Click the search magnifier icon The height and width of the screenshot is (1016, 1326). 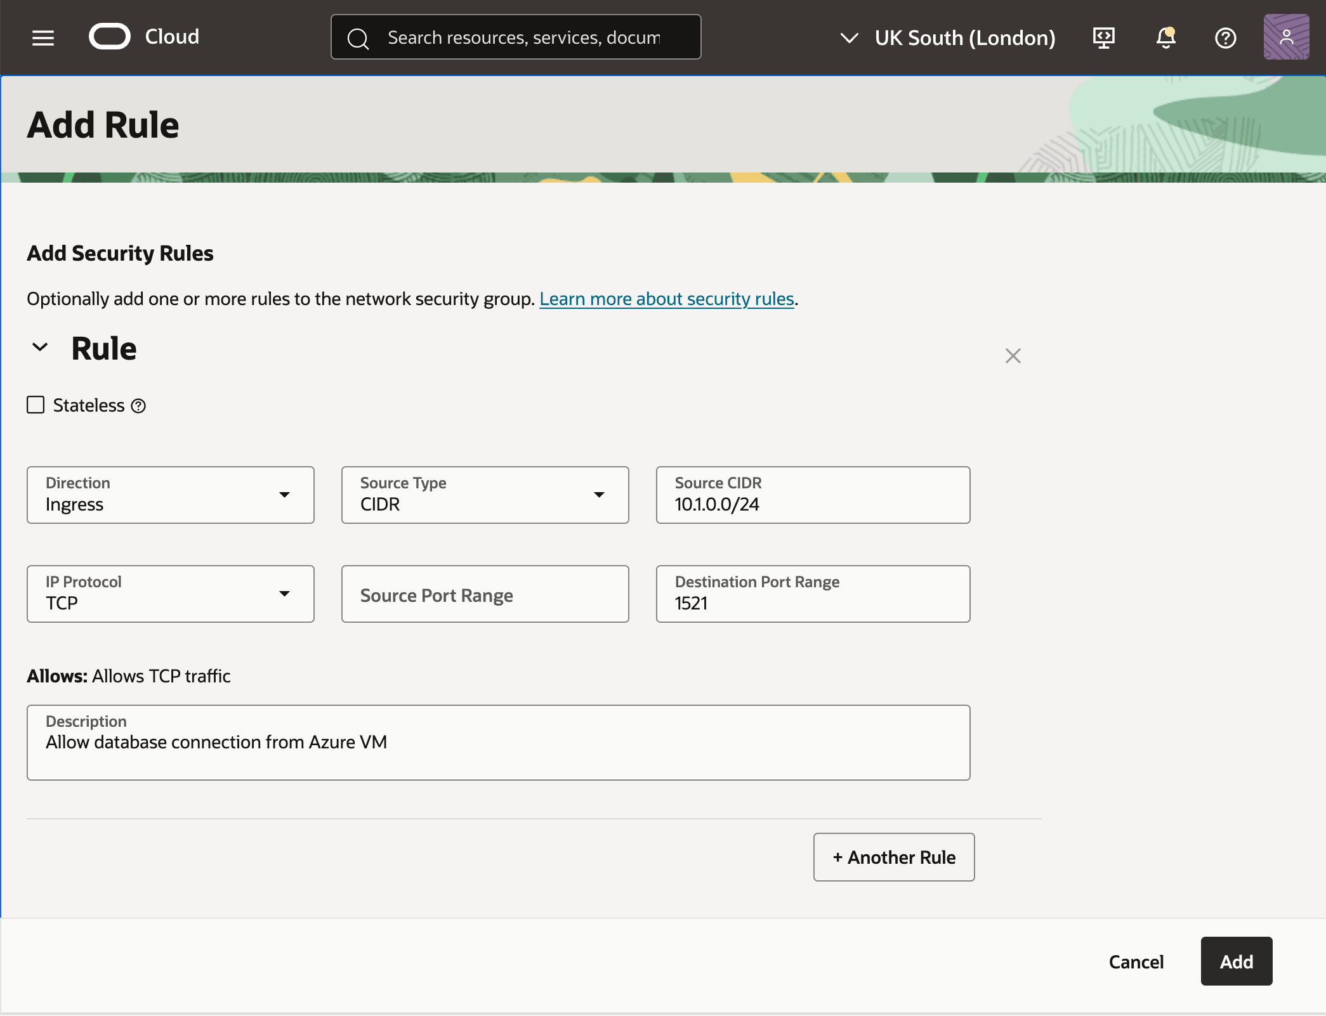click(x=358, y=38)
